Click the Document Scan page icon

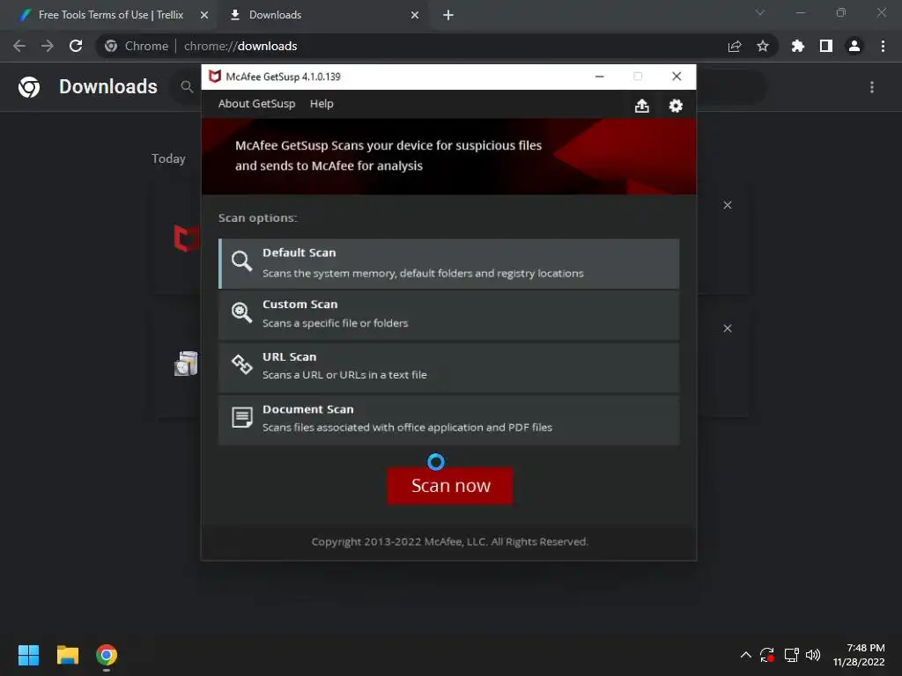[241, 417]
